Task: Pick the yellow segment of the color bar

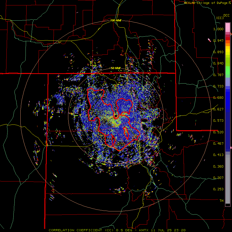Action: (228, 51)
